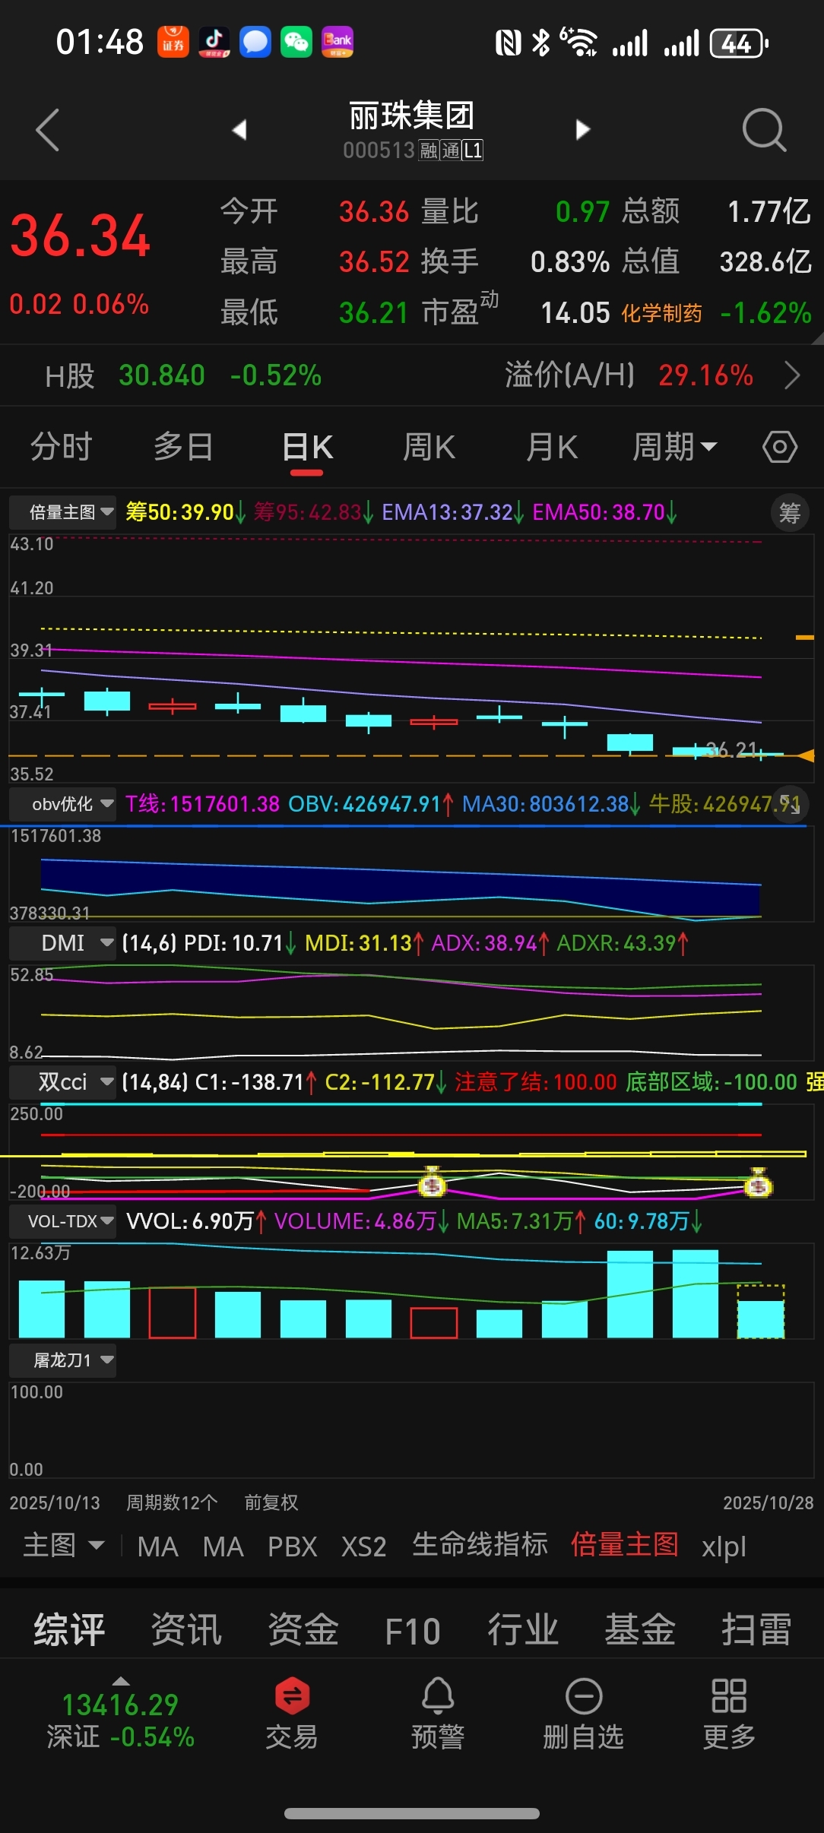824x1833 pixels.
Task: Tap the 化学制药 sector link
Action: [661, 313]
